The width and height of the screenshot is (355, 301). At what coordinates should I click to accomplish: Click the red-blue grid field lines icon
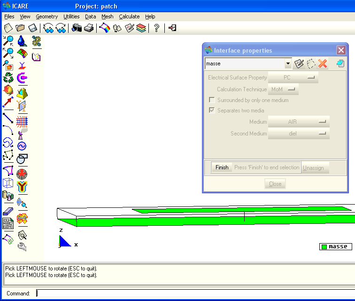pyautogui.click(x=22, y=122)
